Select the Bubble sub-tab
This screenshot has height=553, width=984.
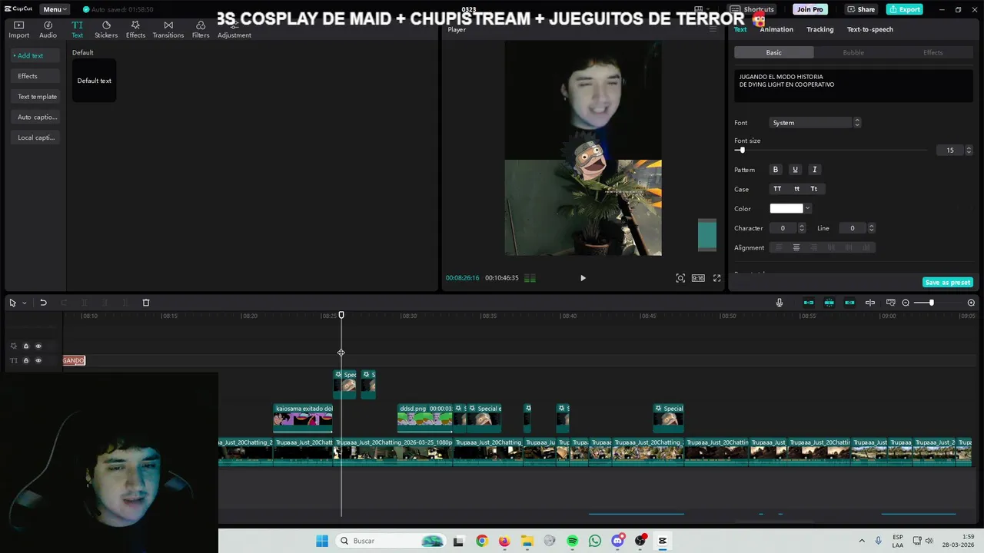[x=853, y=52]
